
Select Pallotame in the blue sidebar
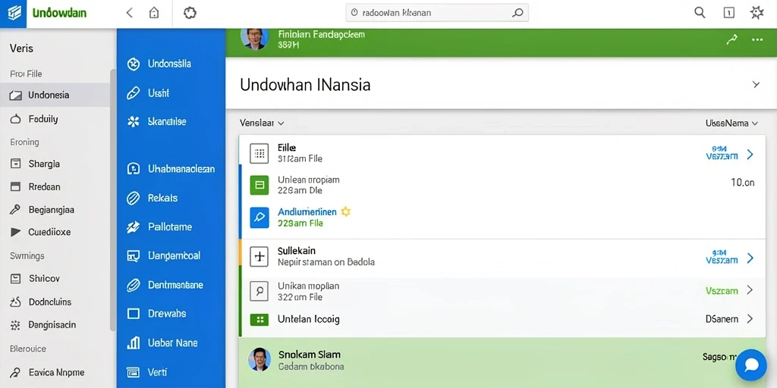pos(170,227)
